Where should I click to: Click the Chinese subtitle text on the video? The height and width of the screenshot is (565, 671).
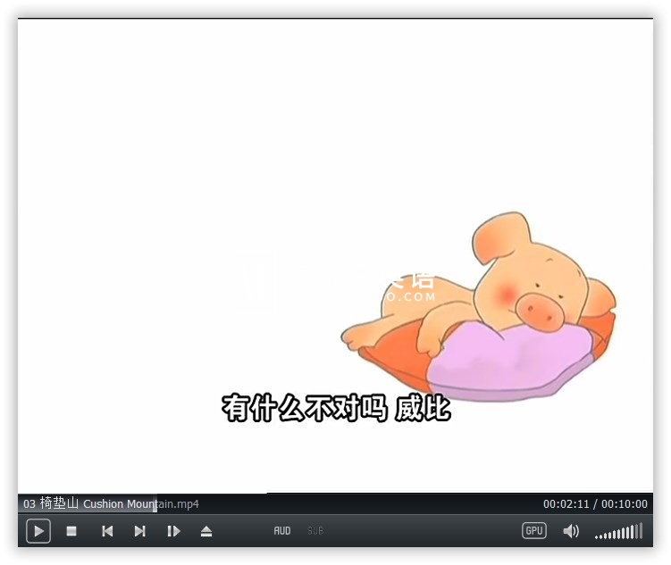click(x=336, y=409)
